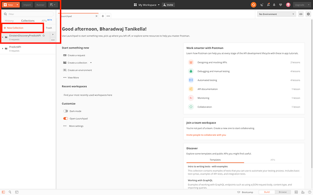
Task: Open the user avatar menu
Action: pos(288,5)
